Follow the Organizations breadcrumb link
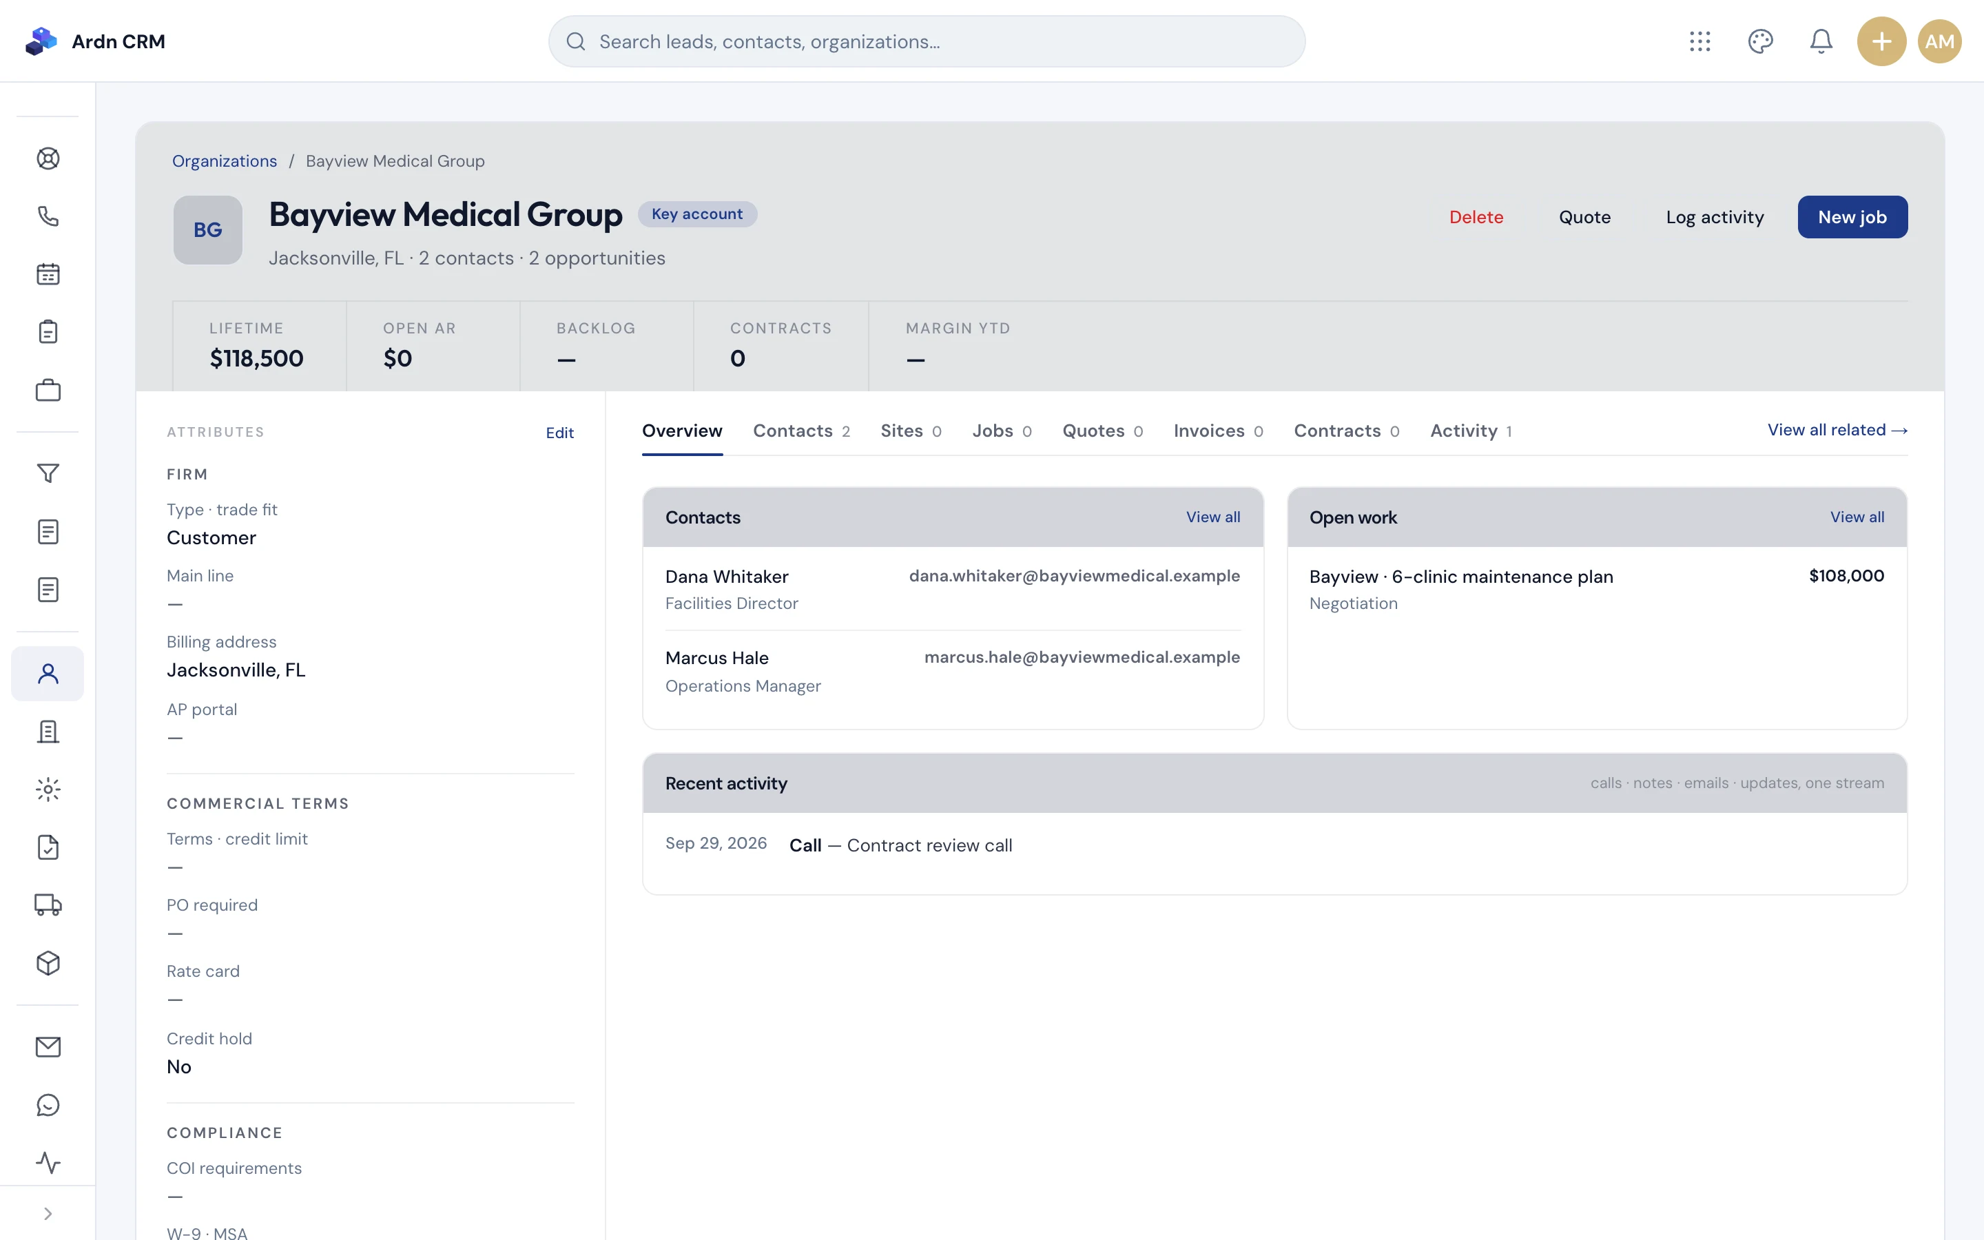Viewport: 1984px width, 1240px height. (225, 161)
